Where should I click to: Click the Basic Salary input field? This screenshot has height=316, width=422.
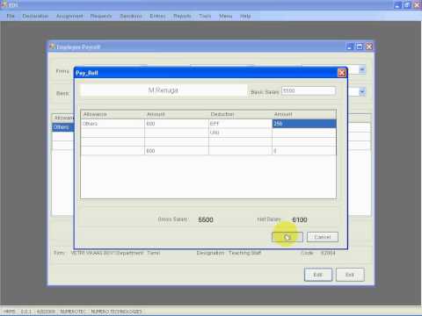(x=309, y=91)
